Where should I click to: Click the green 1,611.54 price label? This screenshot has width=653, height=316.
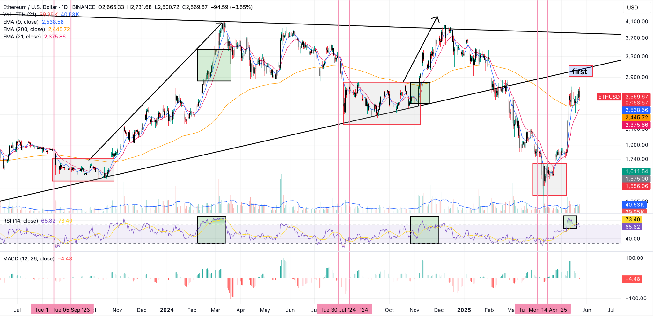coord(636,171)
